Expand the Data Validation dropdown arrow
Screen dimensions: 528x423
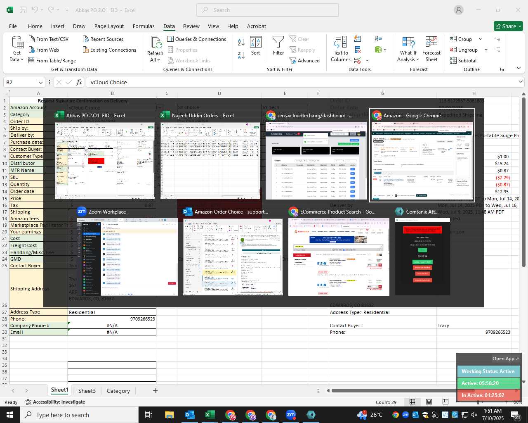pyautogui.click(x=367, y=60)
